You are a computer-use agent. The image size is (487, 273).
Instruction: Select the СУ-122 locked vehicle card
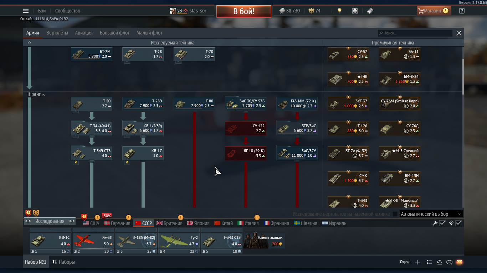pos(246,128)
